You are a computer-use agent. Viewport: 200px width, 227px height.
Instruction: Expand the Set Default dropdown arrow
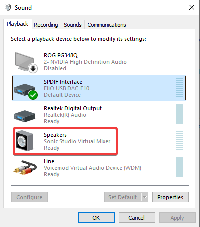145,197
